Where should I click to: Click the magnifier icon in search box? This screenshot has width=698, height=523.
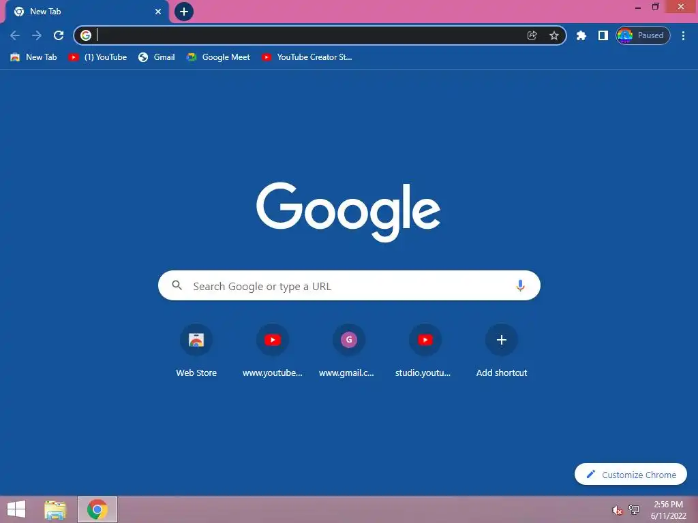177,285
